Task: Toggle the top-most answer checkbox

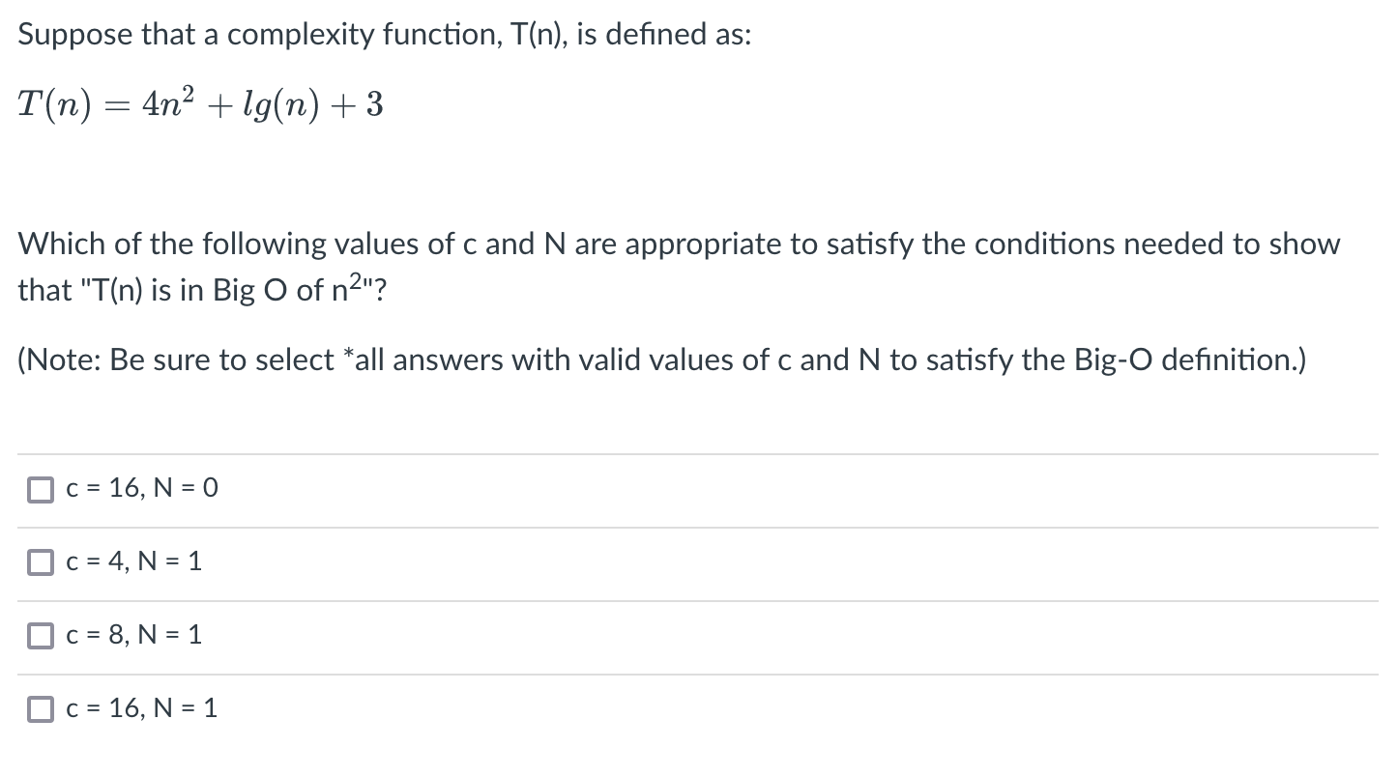Action: (40, 489)
